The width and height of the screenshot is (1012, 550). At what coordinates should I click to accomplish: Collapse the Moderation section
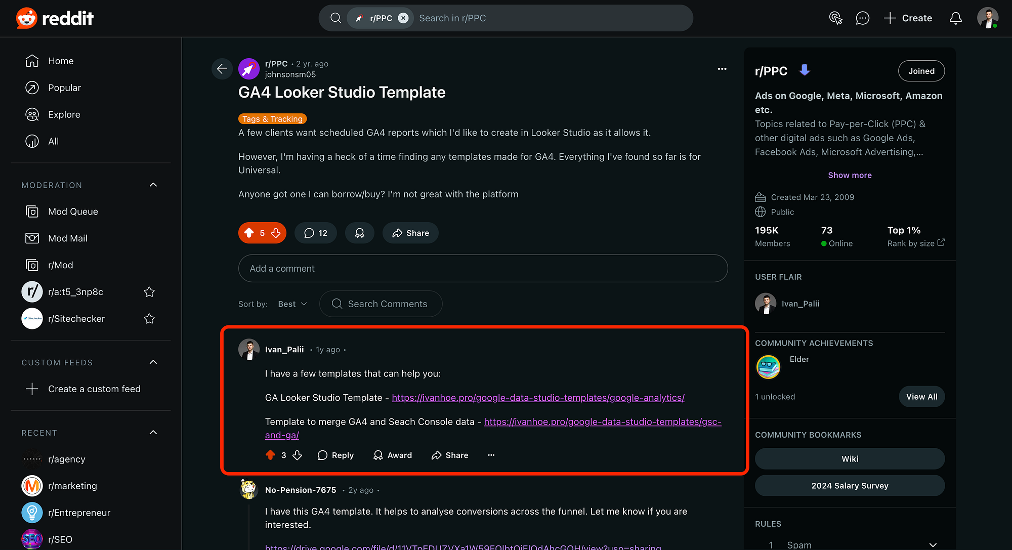pos(153,185)
